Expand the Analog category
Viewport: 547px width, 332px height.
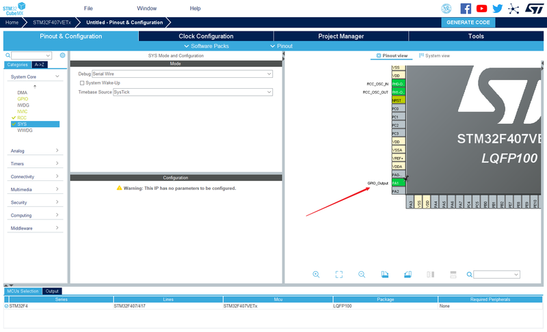35,151
